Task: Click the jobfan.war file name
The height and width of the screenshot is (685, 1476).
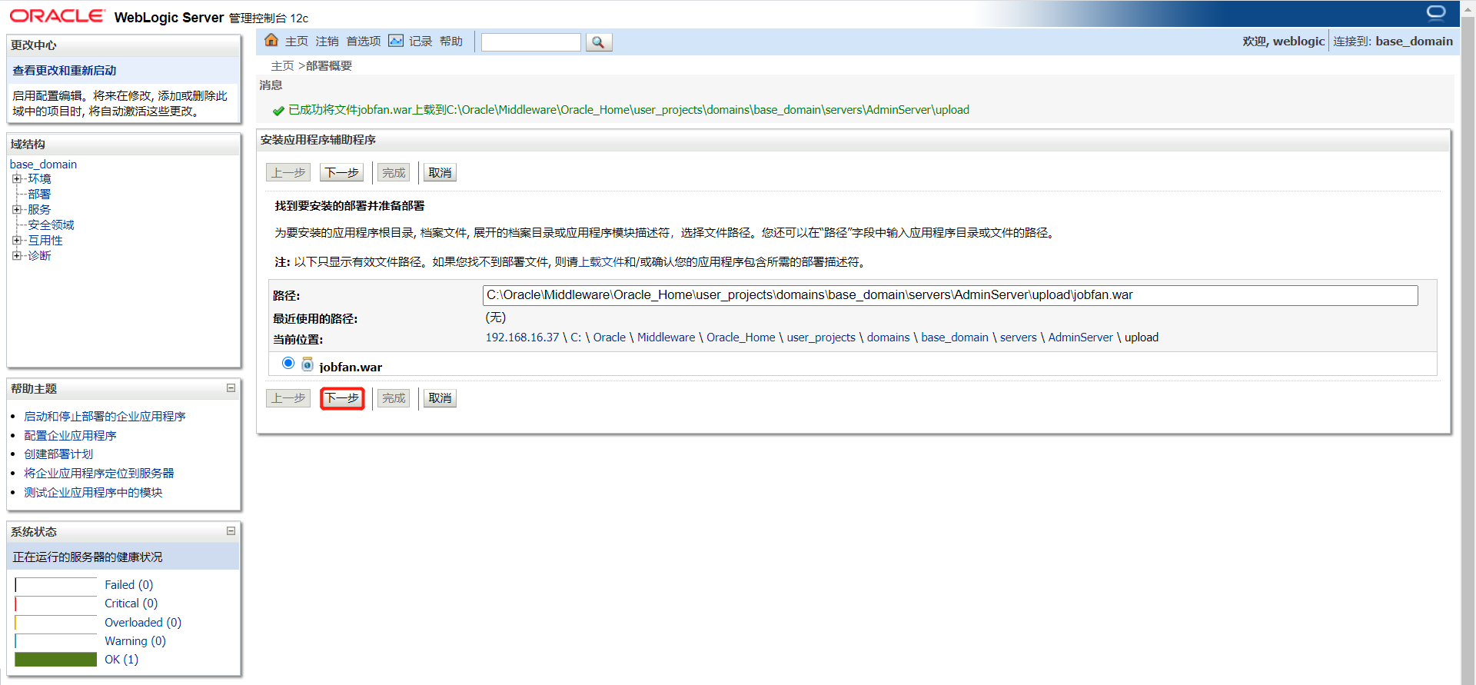Action: pyautogui.click(x=351, y=367)
